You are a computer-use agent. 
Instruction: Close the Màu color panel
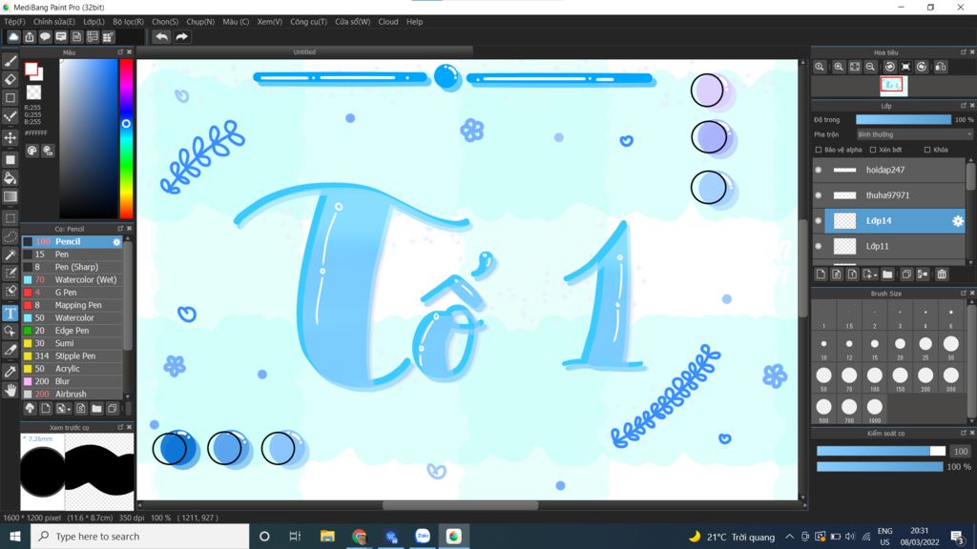tap(129, 52)
